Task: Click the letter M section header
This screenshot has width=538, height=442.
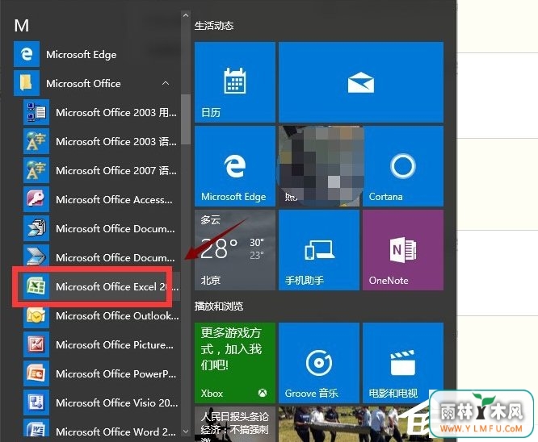Action: coord(22,26)
